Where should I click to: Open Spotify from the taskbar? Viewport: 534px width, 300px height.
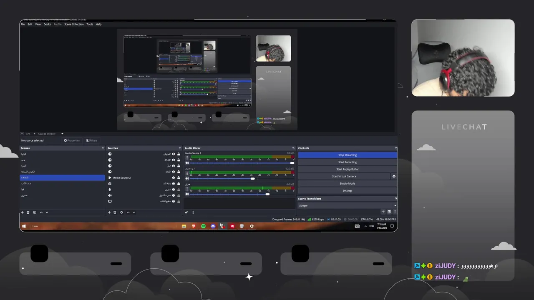pos(203,226)
